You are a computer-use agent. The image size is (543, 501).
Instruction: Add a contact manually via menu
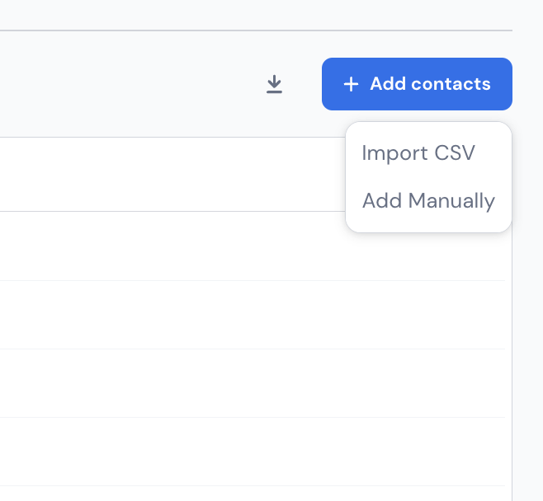(429, 200)
